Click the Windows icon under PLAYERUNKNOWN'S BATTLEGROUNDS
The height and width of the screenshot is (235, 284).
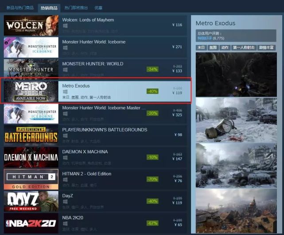tap(65, 135)
